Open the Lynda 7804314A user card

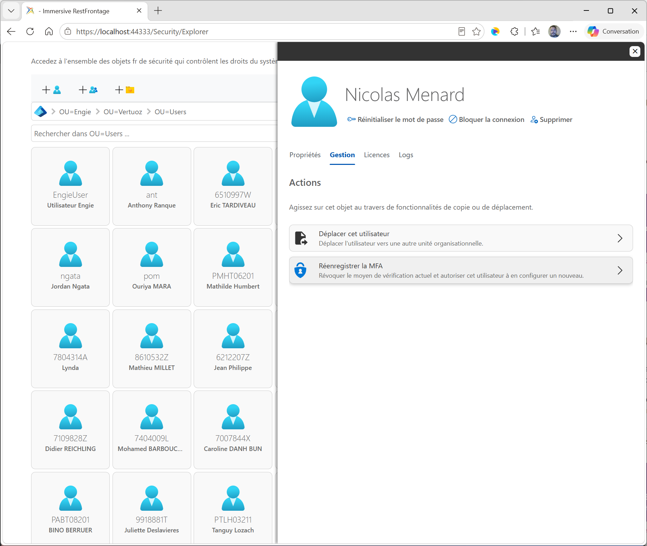(70, 349)
